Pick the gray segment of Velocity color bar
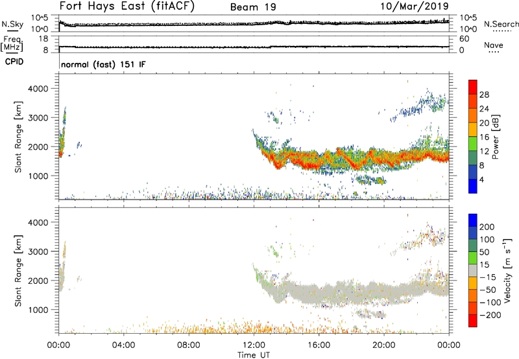 click(x=473, y=270)
